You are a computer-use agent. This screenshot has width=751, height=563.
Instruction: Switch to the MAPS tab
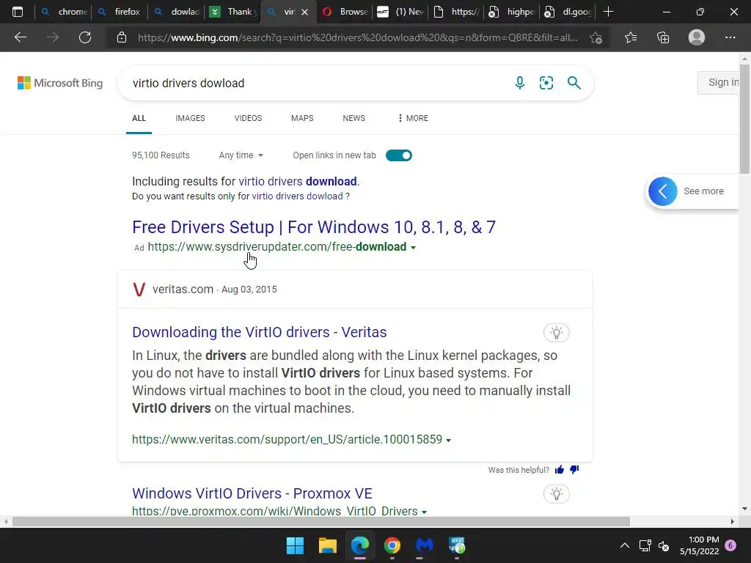[x=302, y=118]
